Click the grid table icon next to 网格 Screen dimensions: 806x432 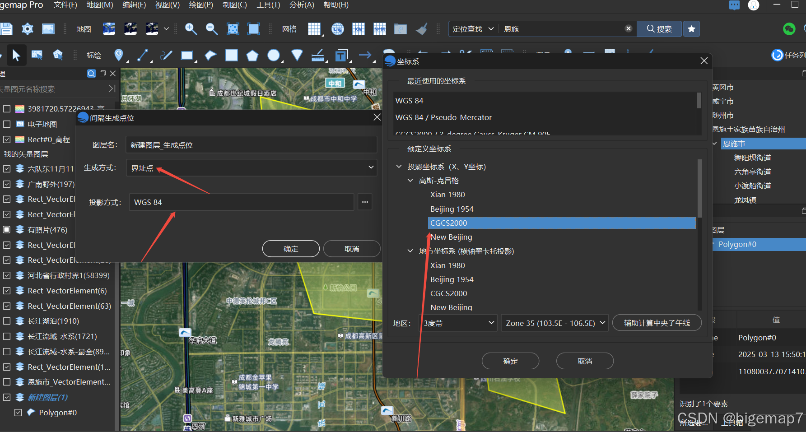314,29
